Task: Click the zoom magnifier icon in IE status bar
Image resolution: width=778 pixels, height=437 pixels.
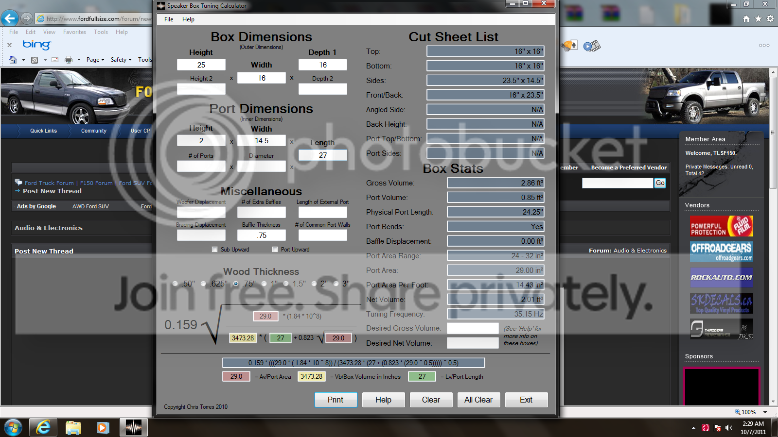Action: coord(737,412)
